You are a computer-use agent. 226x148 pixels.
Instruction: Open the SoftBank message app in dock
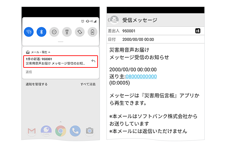coord(46,131)
